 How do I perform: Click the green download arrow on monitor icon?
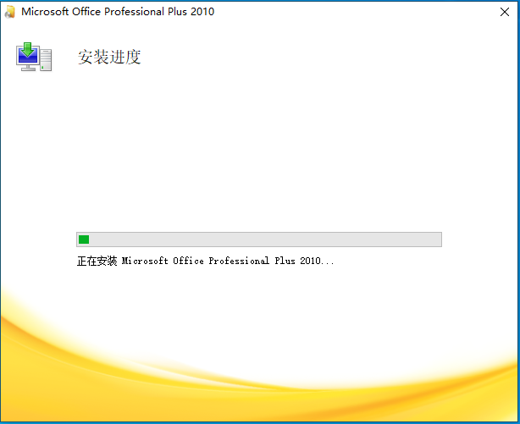(x=28, y=49)
